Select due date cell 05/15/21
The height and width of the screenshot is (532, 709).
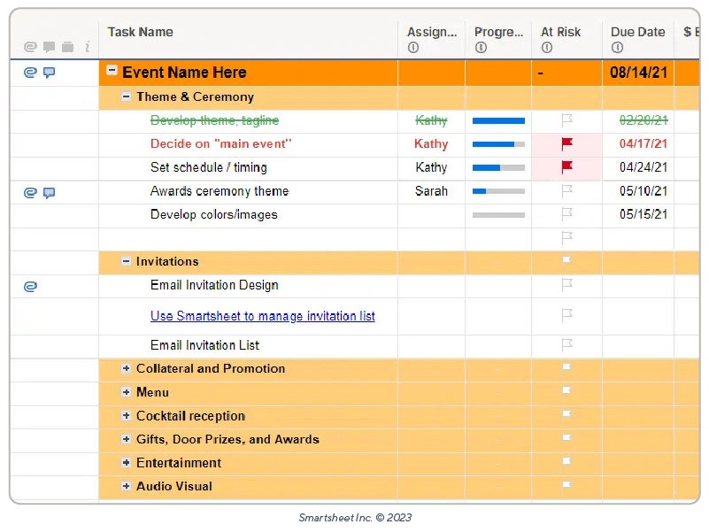tap(643, 214)
